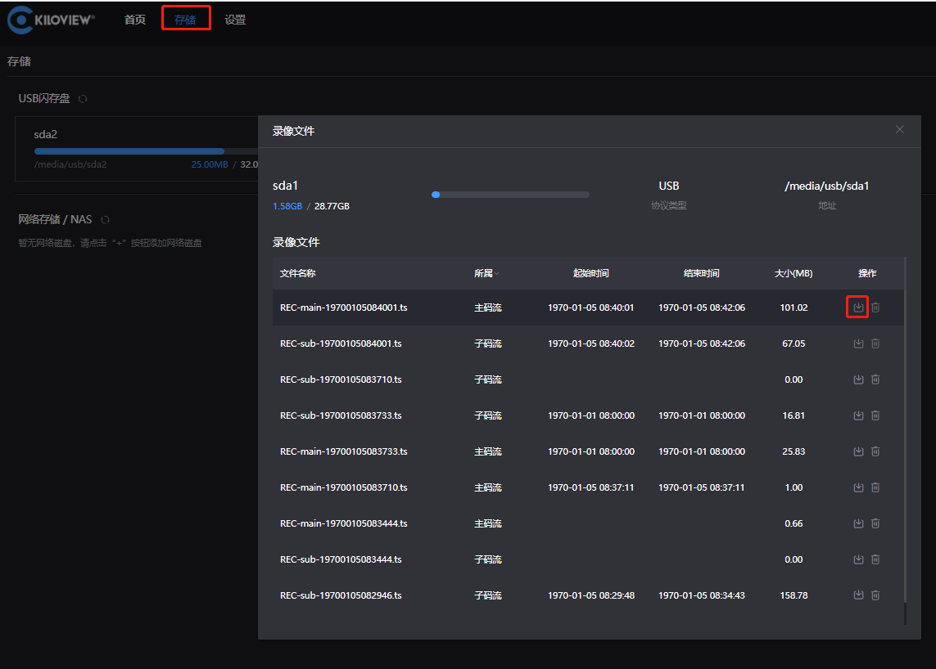Click the 文件名称 column header
The image size is (936, 669).
pyautogui.click(x=298, y=273)
